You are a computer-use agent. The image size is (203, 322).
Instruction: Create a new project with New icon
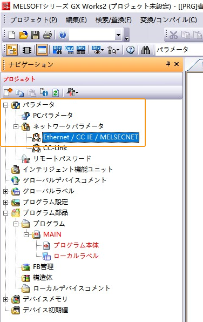click(11, 35)
